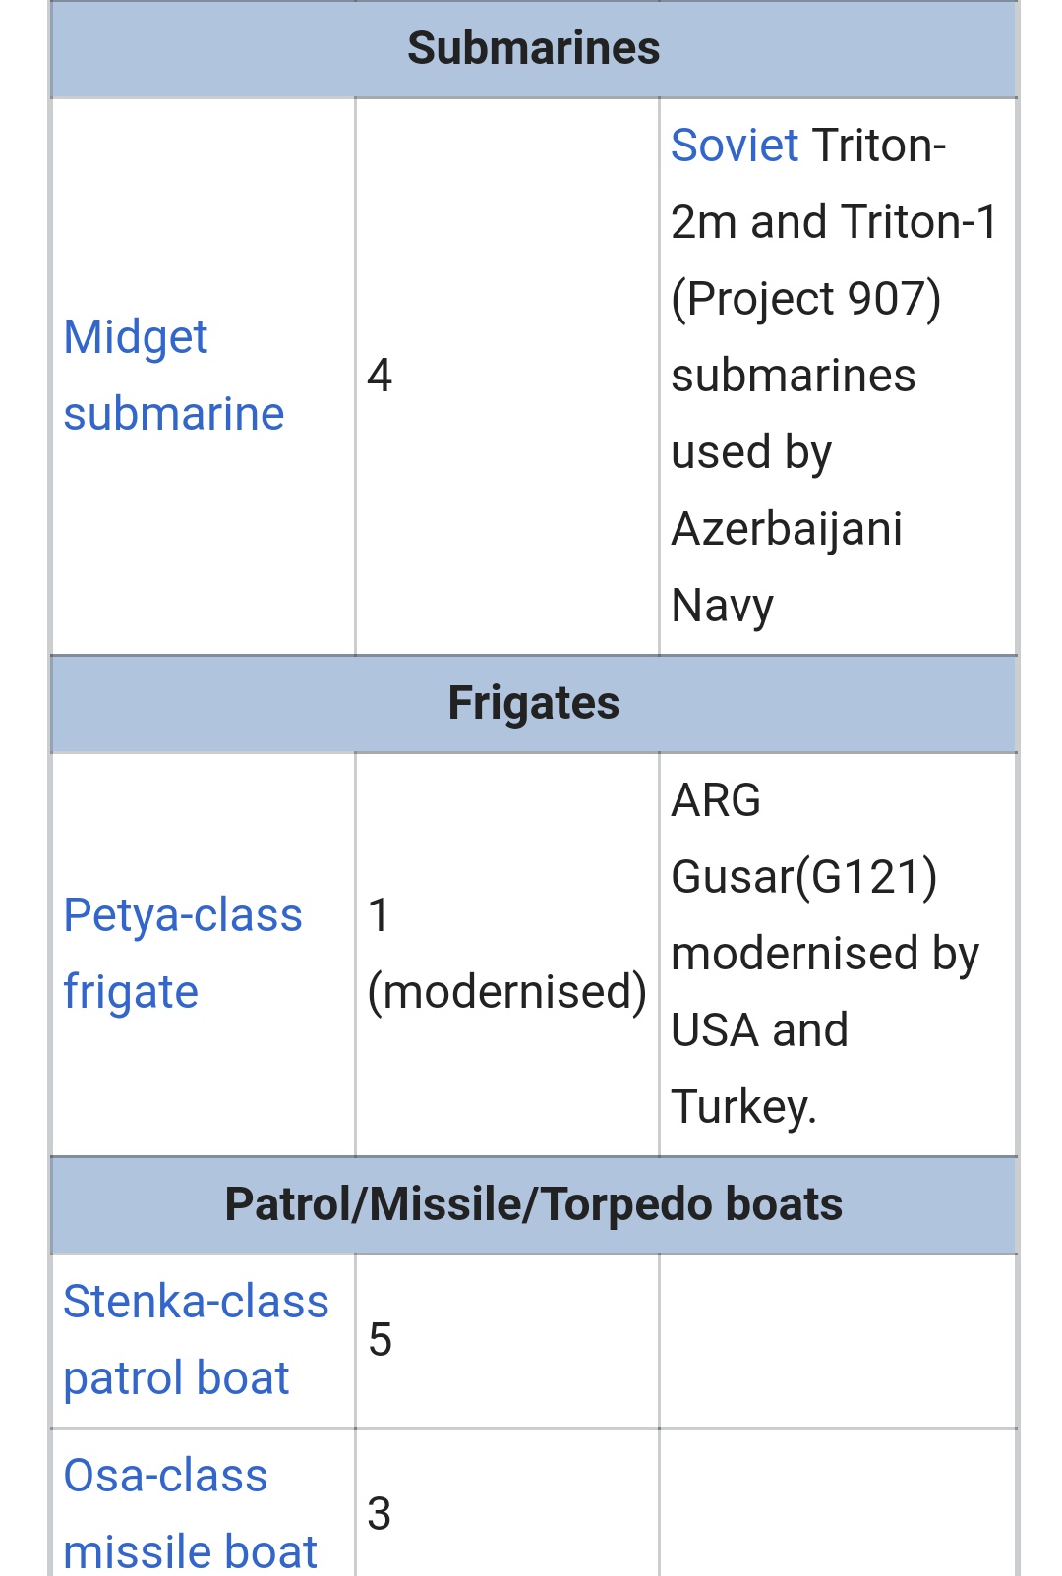Click the Midget submarine quantity 4 cell
The width and height of the screenshot is (1062, 1576).
(380, 376)
